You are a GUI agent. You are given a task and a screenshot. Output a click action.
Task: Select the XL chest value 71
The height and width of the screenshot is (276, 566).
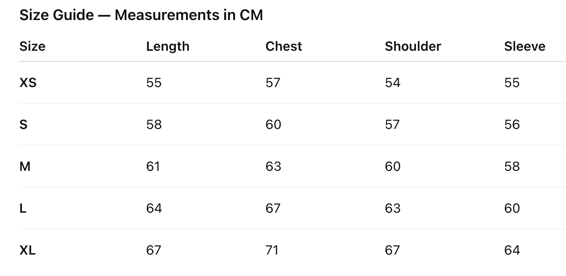(x=272, y=250)
